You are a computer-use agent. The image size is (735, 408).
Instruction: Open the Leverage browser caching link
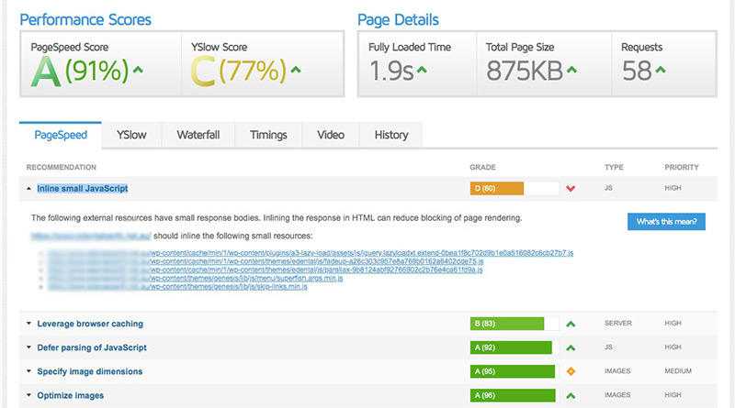coord(90,324)
